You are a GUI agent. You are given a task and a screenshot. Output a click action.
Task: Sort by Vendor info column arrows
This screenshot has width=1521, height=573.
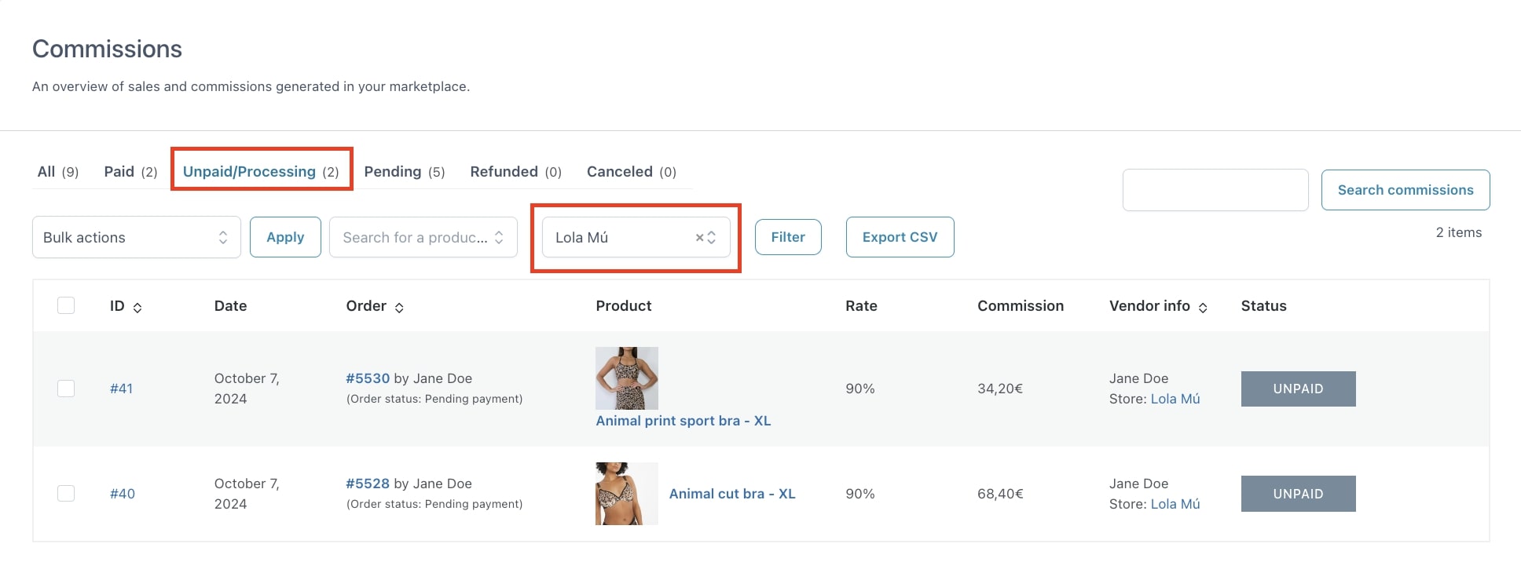[1203, 308]
